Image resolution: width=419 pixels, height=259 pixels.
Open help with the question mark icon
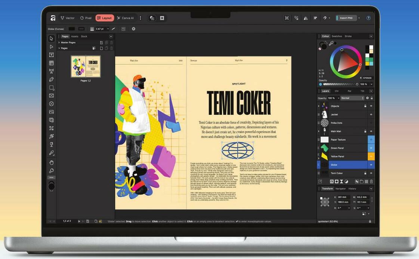tap(369, 18)
